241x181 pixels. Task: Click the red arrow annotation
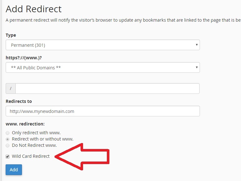coord(82,157)
